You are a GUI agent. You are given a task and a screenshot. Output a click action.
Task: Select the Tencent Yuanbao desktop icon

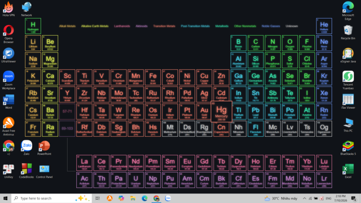click(x=348, y=80)
